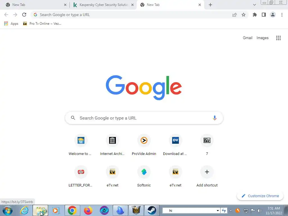The width and height of the screenshot is (288, 216).
Task: Open the Pro Tv Online bookmark
Action: tap(42, 24)
